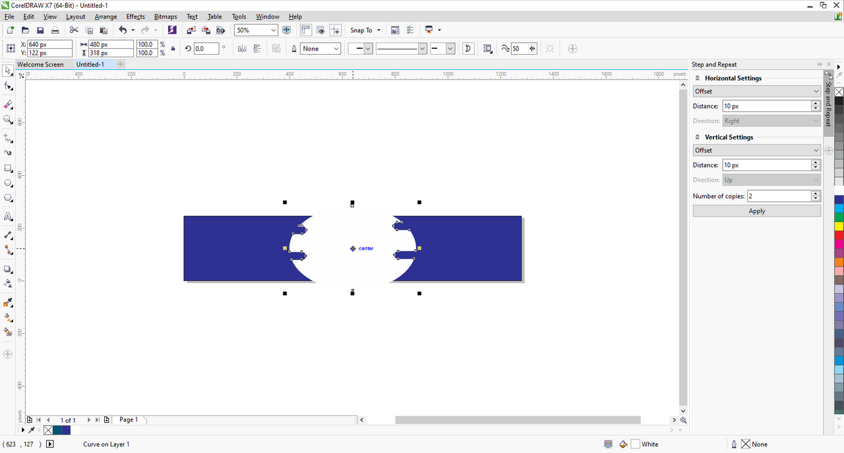
Task: Select the Crop tool
Action: coord(8,105)
